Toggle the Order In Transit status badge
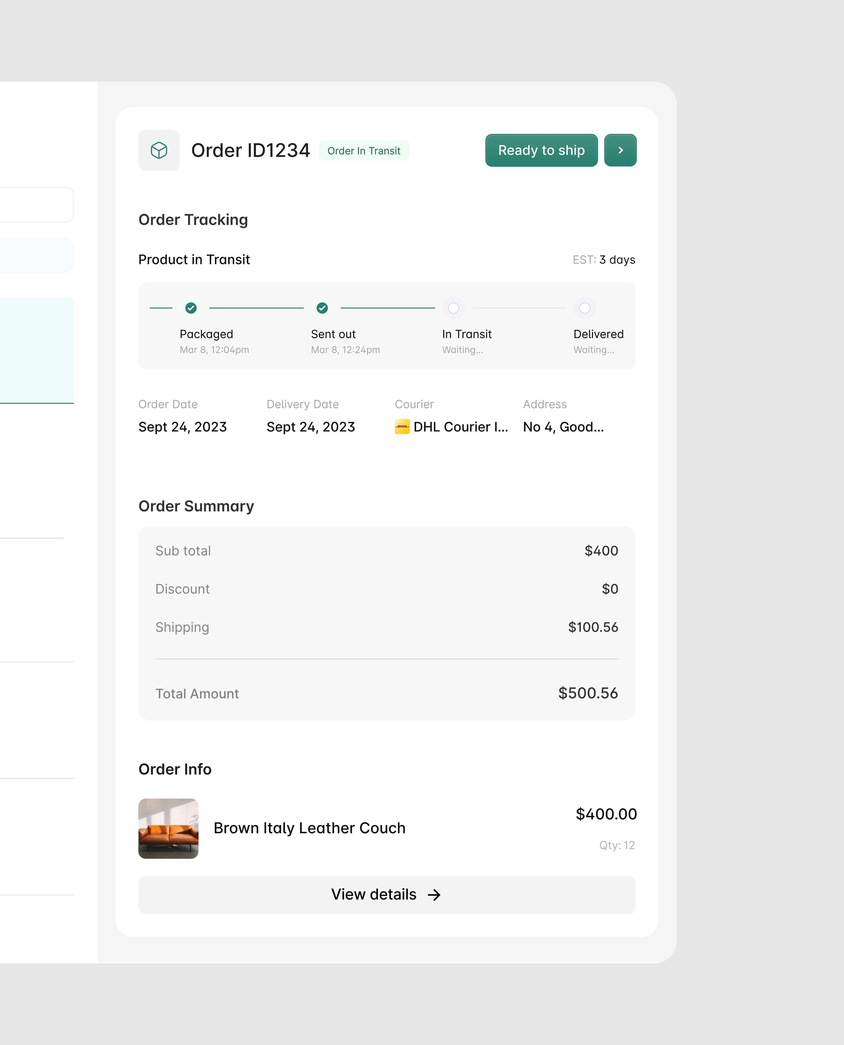The image size is (844, 1045). [x=364, y=151]
